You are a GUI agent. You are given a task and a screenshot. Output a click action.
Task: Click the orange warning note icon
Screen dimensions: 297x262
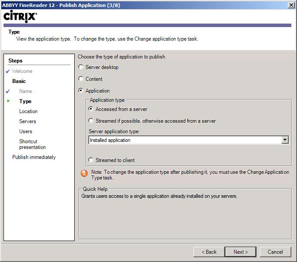84,173
